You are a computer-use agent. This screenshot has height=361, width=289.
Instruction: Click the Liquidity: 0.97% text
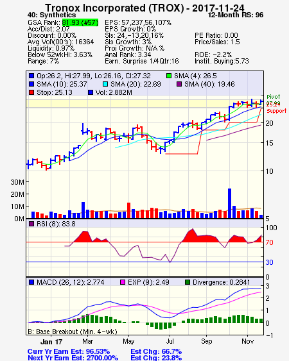(x=51, y=48)
